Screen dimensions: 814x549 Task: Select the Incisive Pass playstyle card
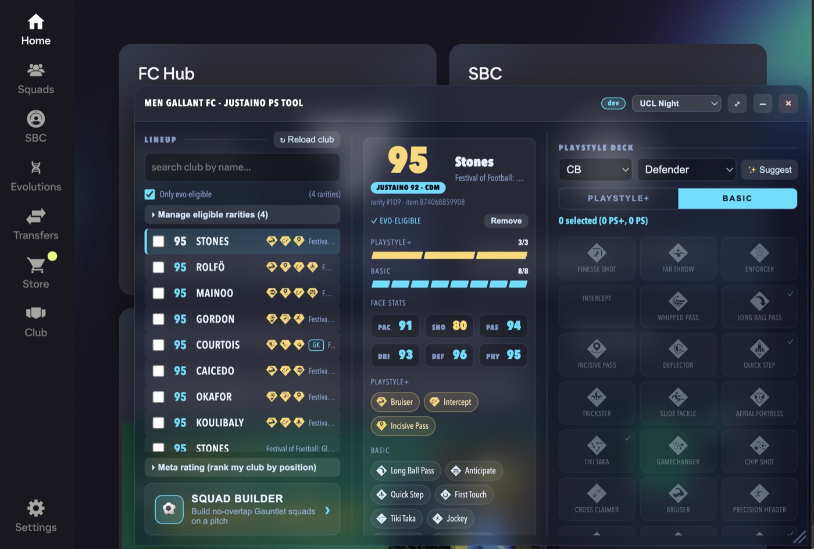(x=597, y=355)
